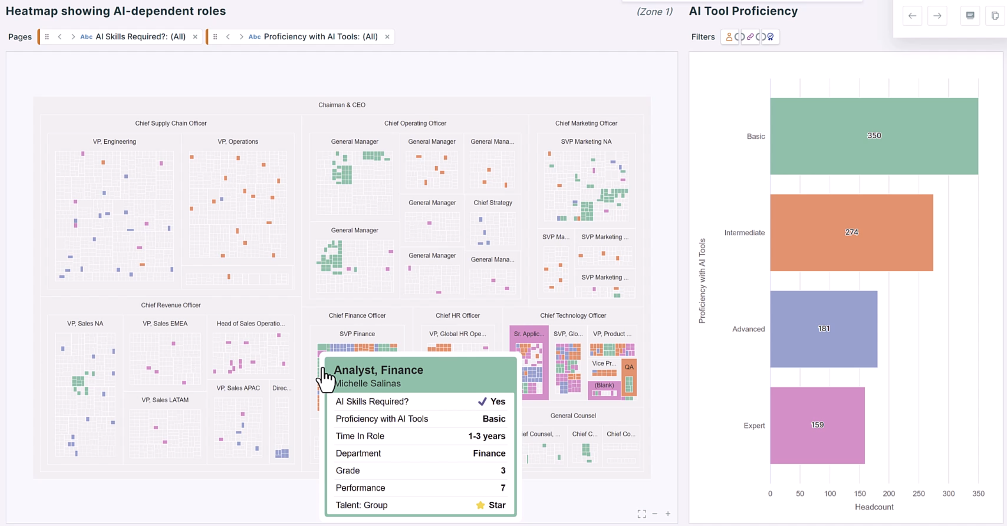Grab the drag handle of Proficiency with AI Tools page

(x=215, y=37)
